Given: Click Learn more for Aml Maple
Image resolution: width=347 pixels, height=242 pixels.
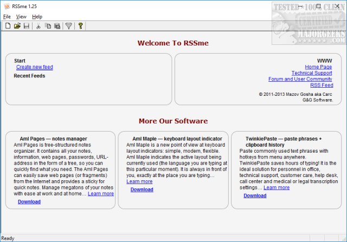Looking at the screenshot, I should [139, 181].
